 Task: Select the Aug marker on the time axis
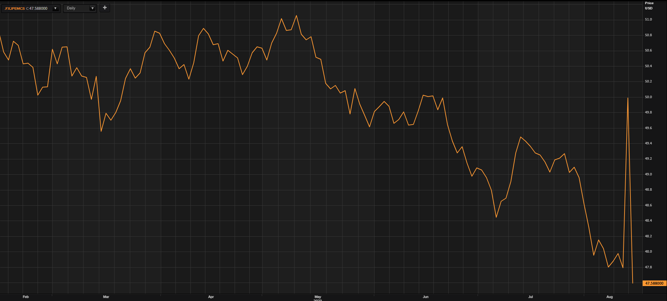610,297
